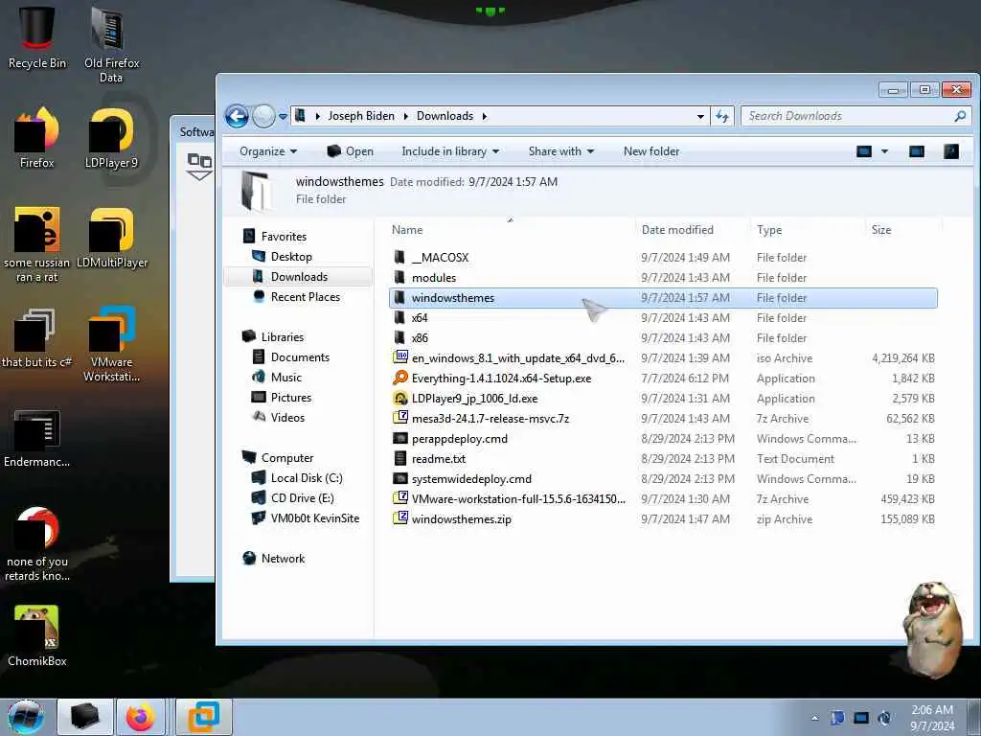981x736 pixels.
Task: Open the view options dropdown arrow
Action: (884, 151)
